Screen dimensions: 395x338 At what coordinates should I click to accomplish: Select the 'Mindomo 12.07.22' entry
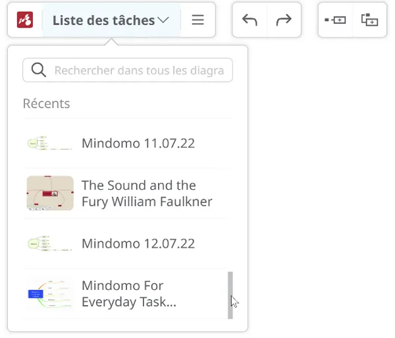tap(138, 244)
